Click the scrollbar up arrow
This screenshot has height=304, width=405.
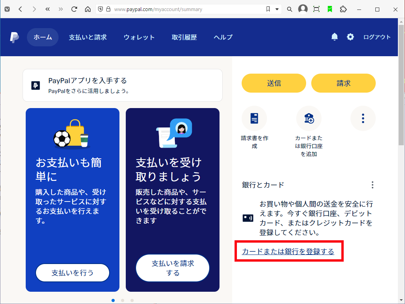[x=401, y=22]
